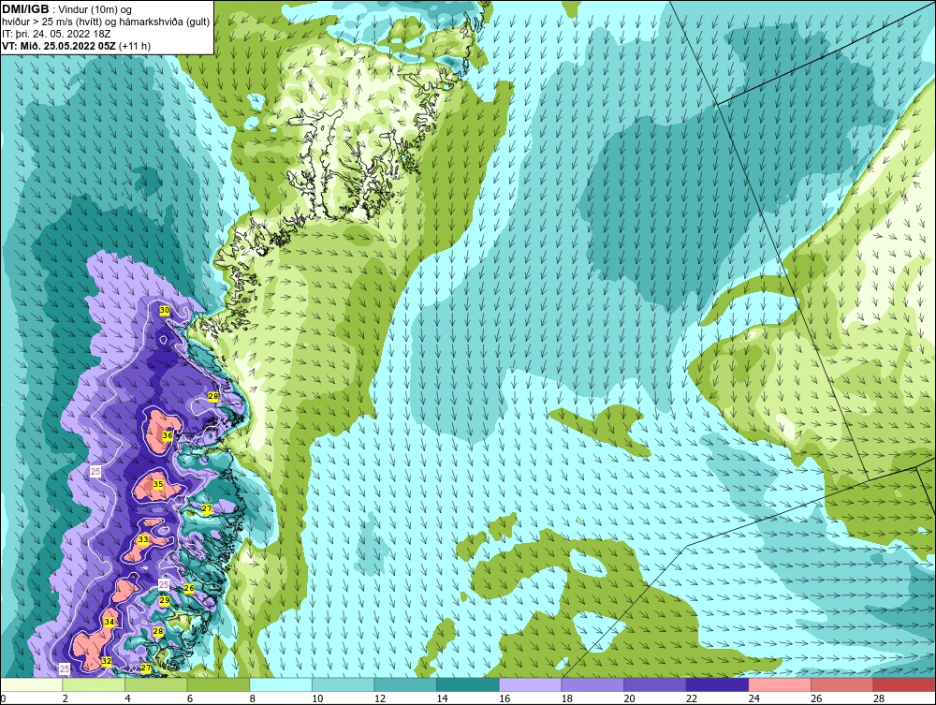
Task: Pick the pale yellow 0–2 legend swatch
Action: 31,684
